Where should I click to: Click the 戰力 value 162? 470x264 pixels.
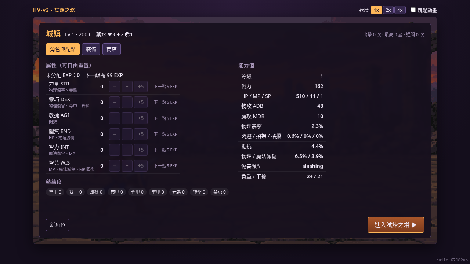319,86
